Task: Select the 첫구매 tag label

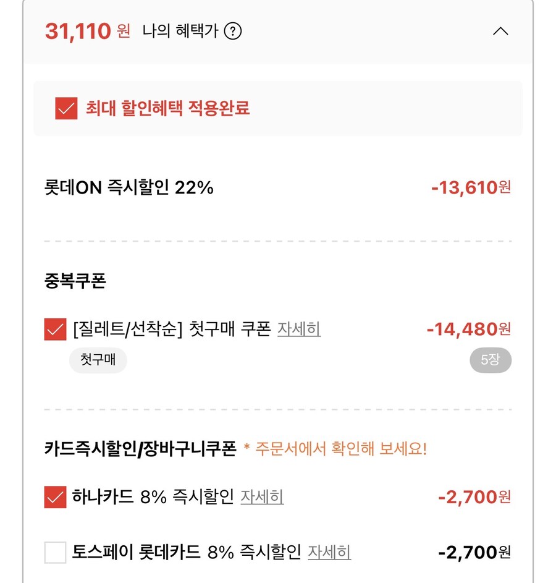Action: tap(98, 360)
